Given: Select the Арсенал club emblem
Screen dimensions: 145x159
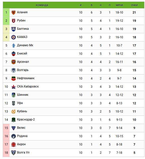Looking at the screenshot, I should click(14, 62).
